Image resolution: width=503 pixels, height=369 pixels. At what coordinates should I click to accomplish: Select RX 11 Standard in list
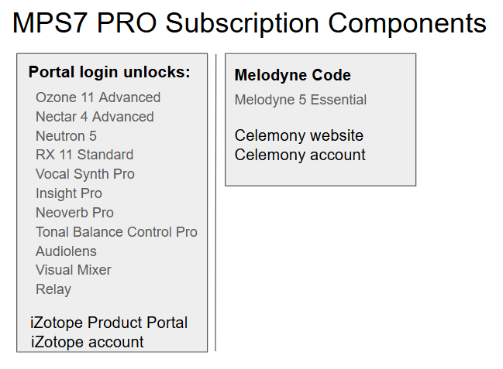[84, 155]
